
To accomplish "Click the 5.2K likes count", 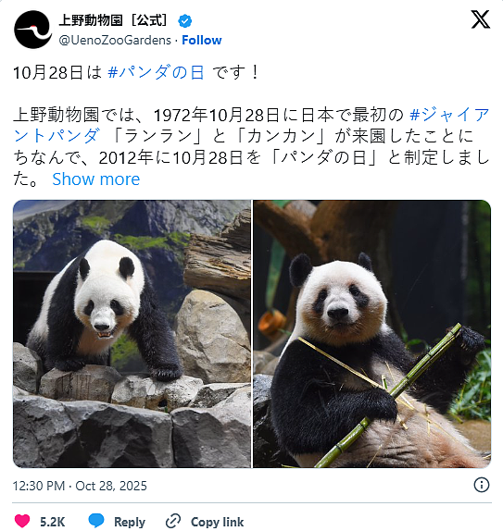I will click(x=53, y=522).
